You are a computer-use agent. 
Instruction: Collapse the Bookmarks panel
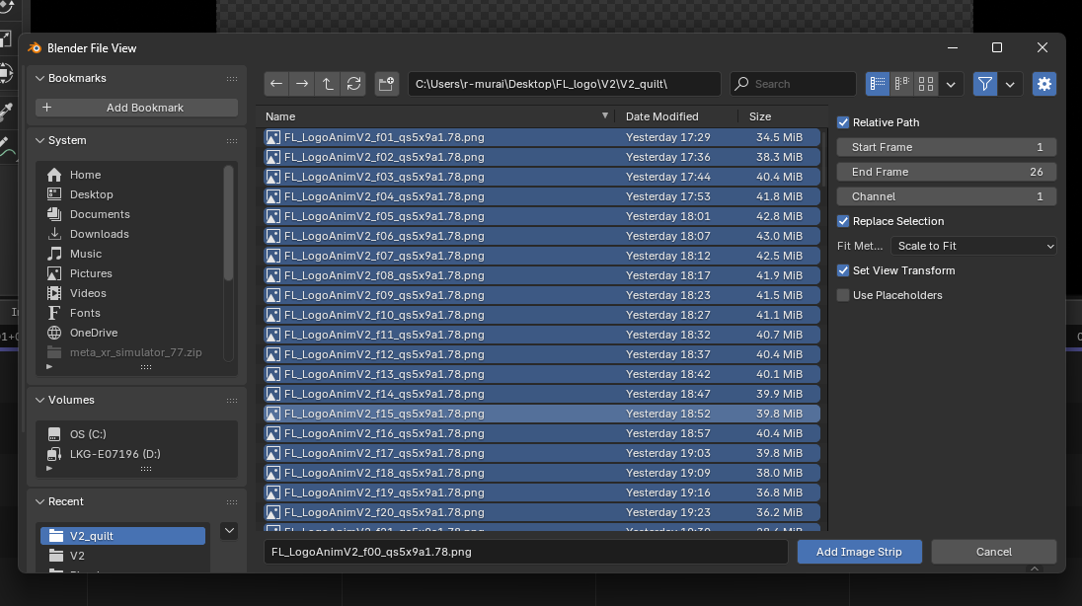click(40, 78)
